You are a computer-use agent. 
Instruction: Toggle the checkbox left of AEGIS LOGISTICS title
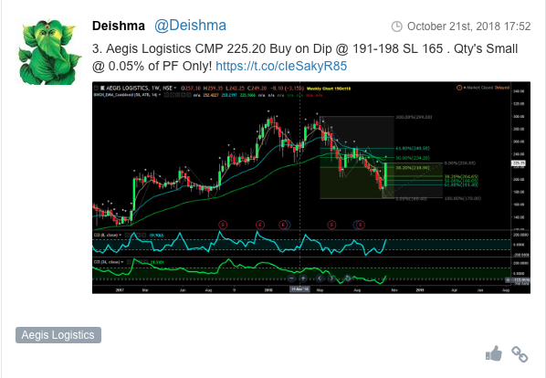pos(96,88)
